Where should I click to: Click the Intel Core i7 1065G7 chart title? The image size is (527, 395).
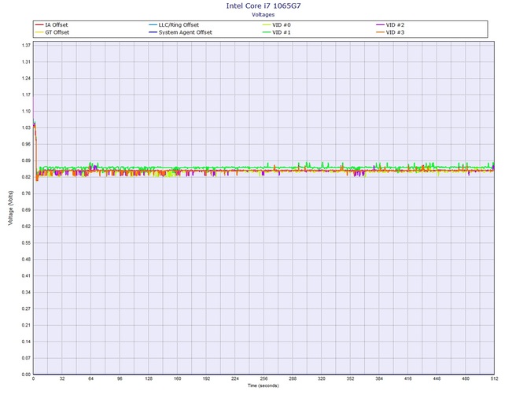coord(263,6)
